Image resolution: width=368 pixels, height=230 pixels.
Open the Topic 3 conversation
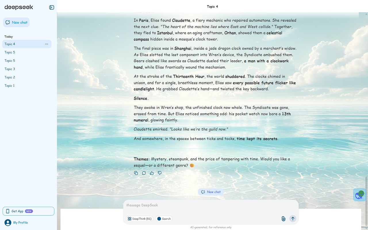27,69
